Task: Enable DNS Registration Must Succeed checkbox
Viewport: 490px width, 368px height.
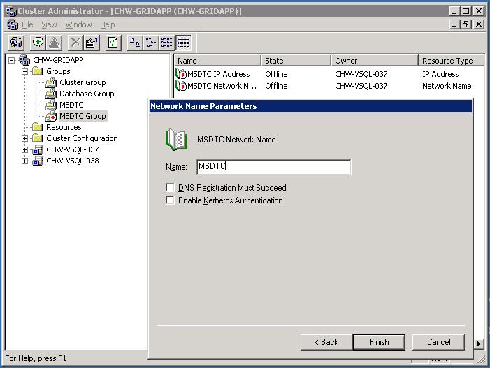Action: [170, 187]
